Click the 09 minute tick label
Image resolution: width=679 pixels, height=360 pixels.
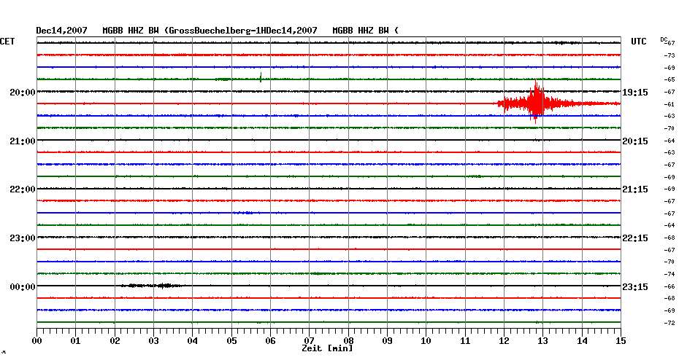387,341
